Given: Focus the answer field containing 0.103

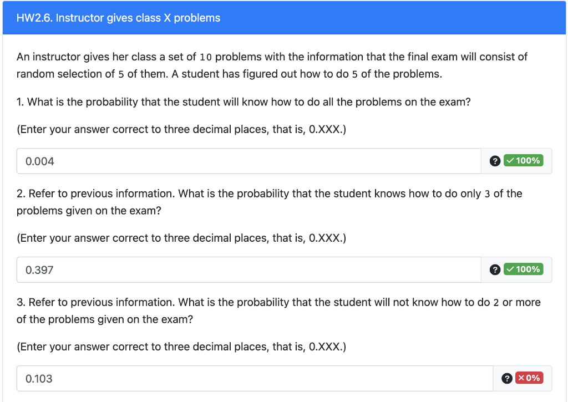Looking at the screenshot, I should pos(254,379).
